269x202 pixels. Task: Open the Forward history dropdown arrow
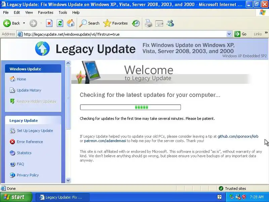41,23
